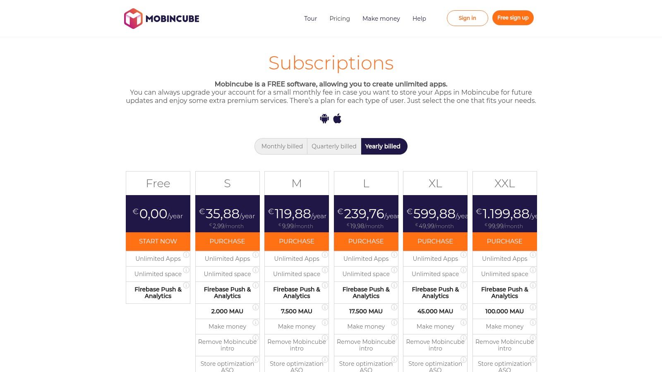
Task: Click the Apple platform icon
Action: pyautogui.click(x=338, y=118)
